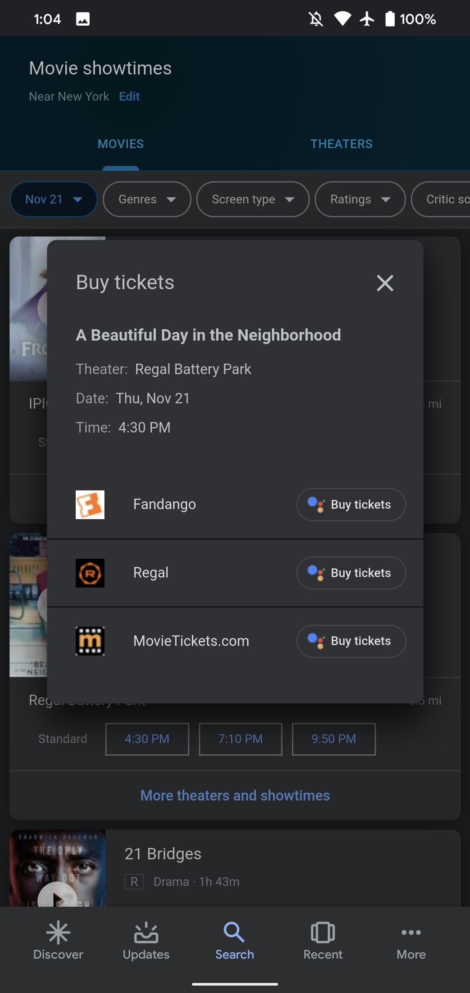
Task: Switch to the THEATERS tab
Action: click(341, 144)
